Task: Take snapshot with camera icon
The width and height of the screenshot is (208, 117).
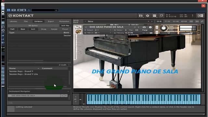Action: click(144, 27)
